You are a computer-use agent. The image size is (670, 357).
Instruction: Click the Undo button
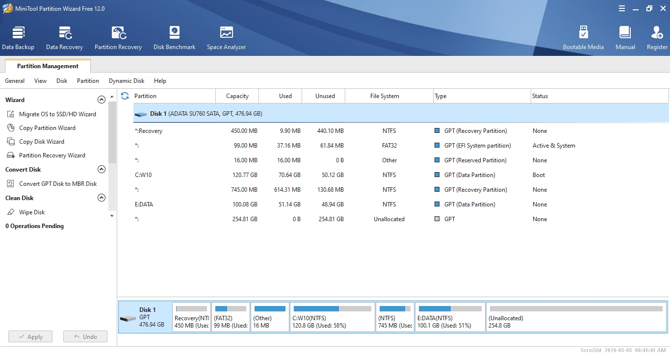85,337
